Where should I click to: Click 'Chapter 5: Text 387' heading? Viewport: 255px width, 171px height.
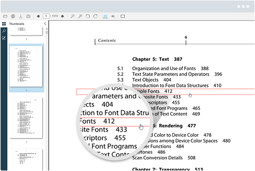157,59
